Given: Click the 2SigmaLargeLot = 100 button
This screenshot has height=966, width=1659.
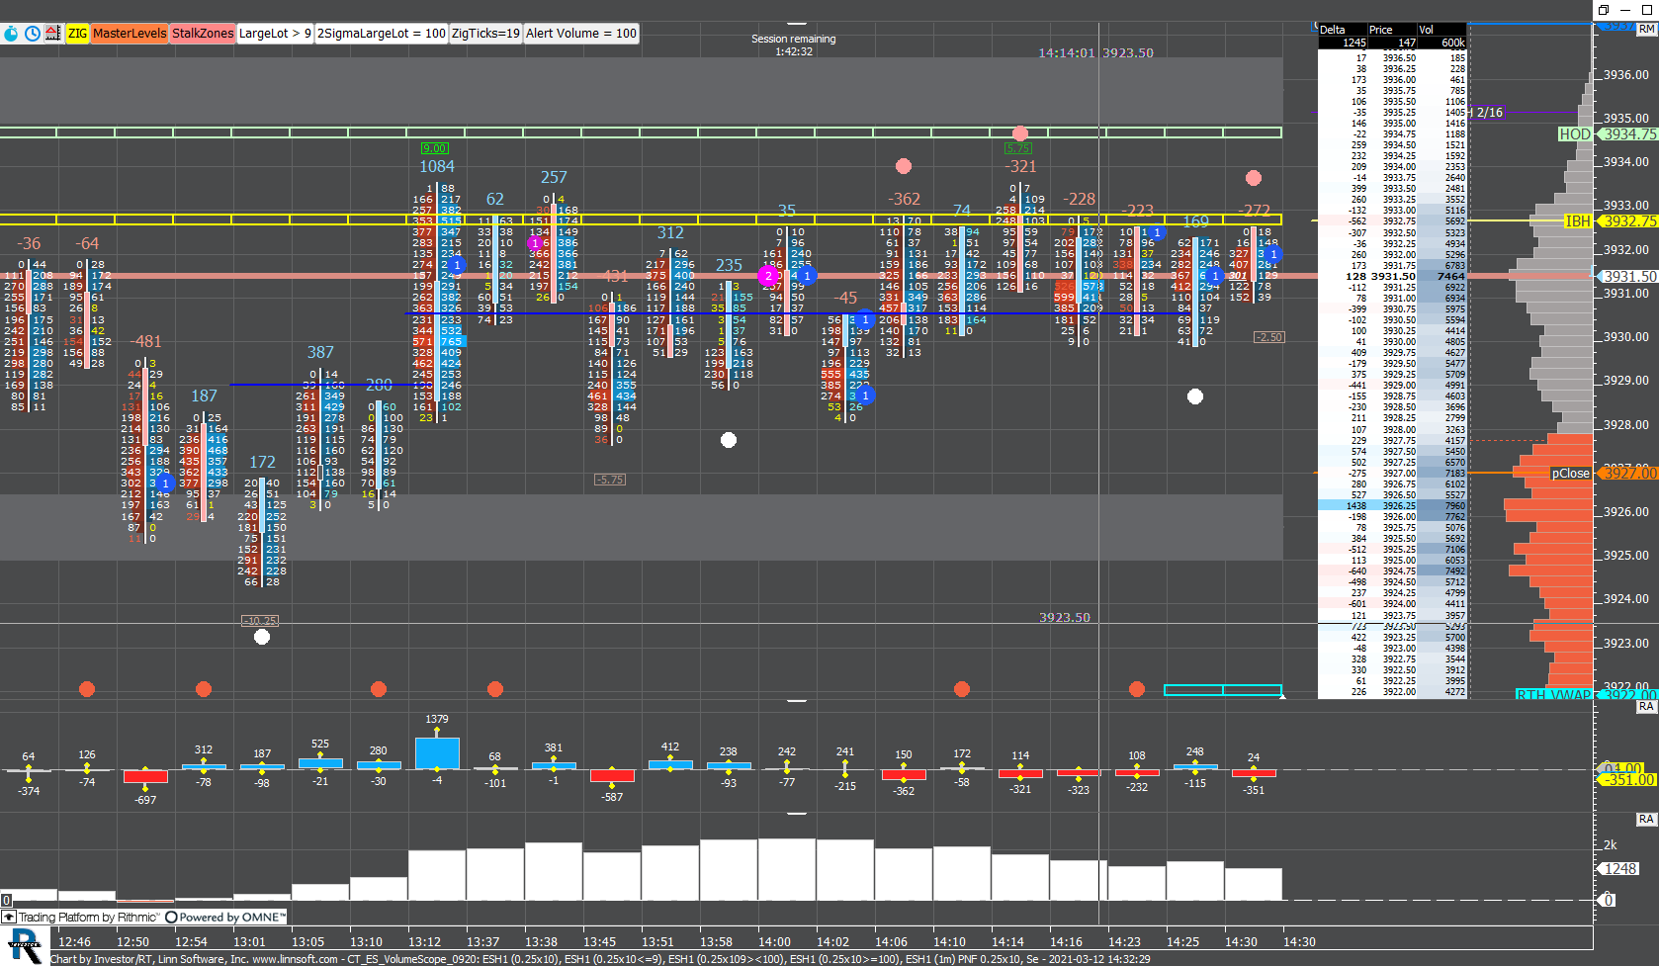Looking at the screenshot, I should pos(381,34).
